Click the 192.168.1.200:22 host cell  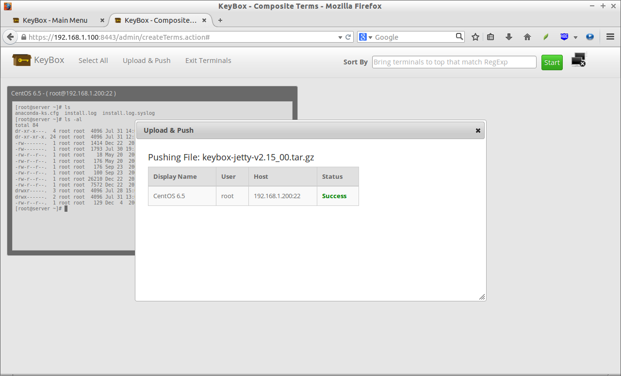283,196
